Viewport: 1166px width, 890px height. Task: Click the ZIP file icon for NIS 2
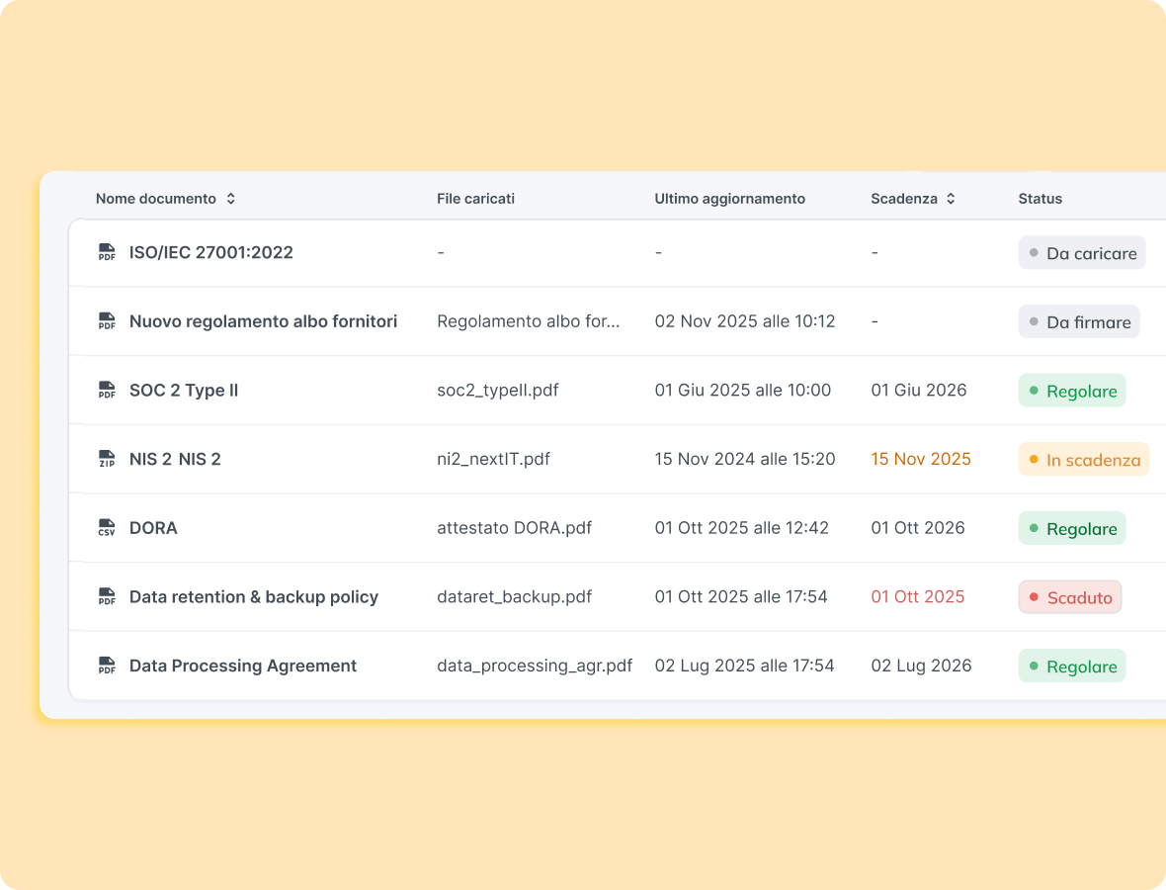pos(107,459)
